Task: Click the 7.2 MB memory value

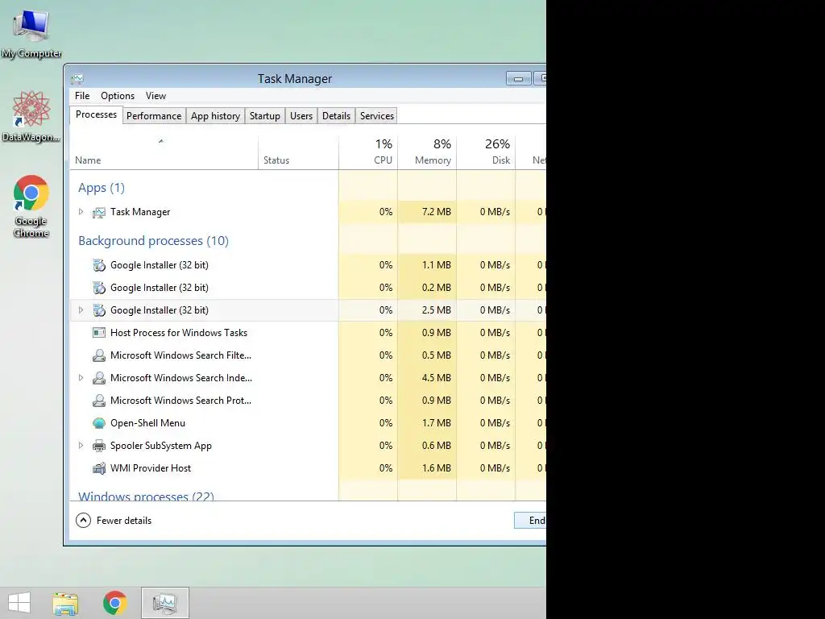Action: [x=436, y=212]
